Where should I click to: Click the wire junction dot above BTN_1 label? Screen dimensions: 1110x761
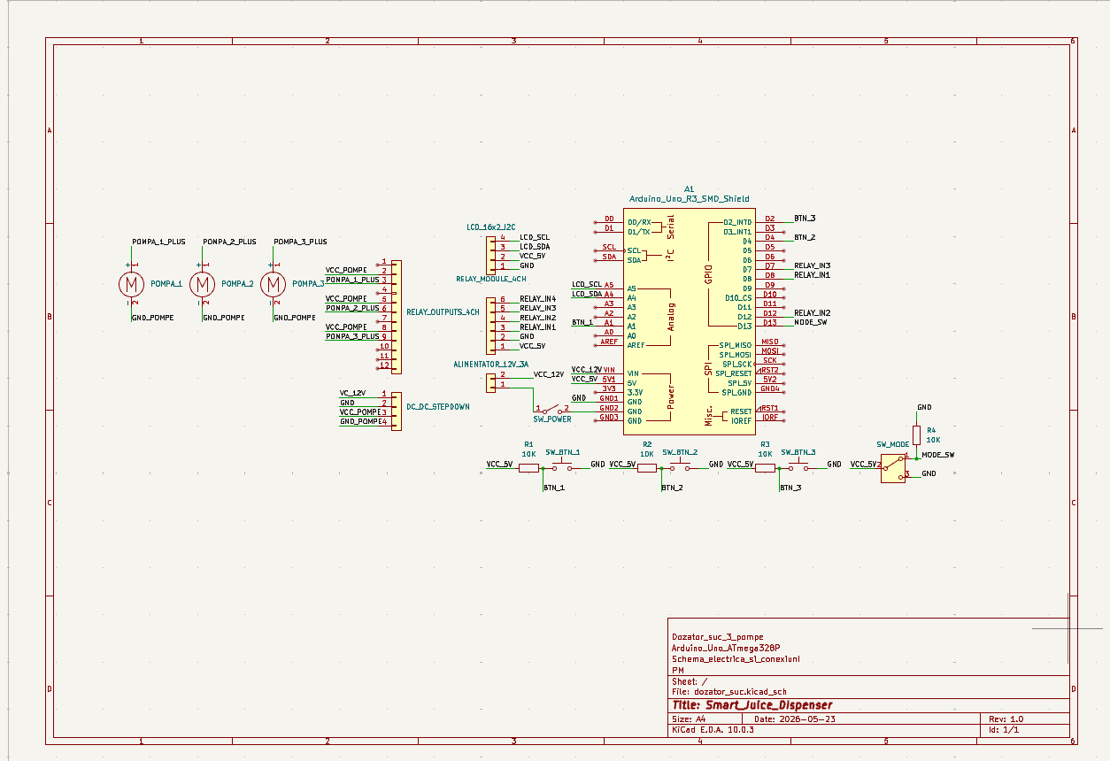click(543, 467)
